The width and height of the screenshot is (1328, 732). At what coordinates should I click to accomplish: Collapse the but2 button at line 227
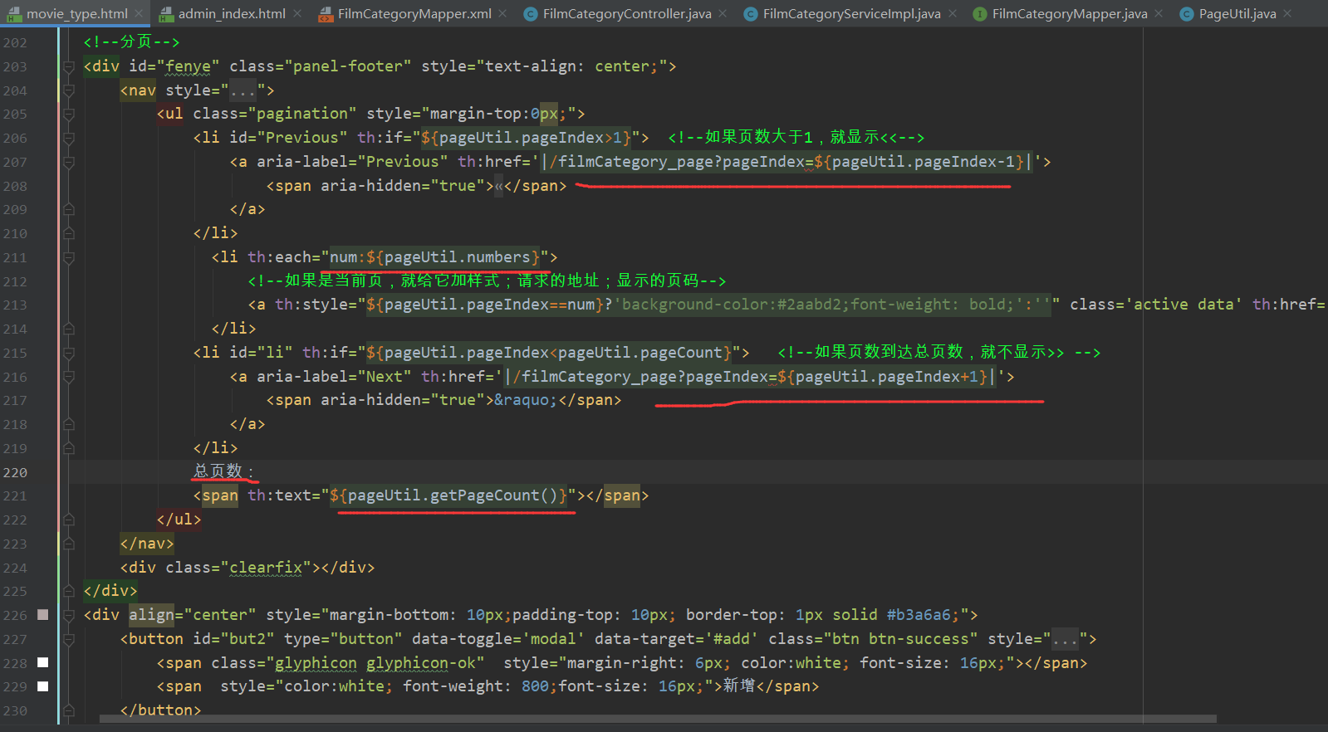pos(69,639)
